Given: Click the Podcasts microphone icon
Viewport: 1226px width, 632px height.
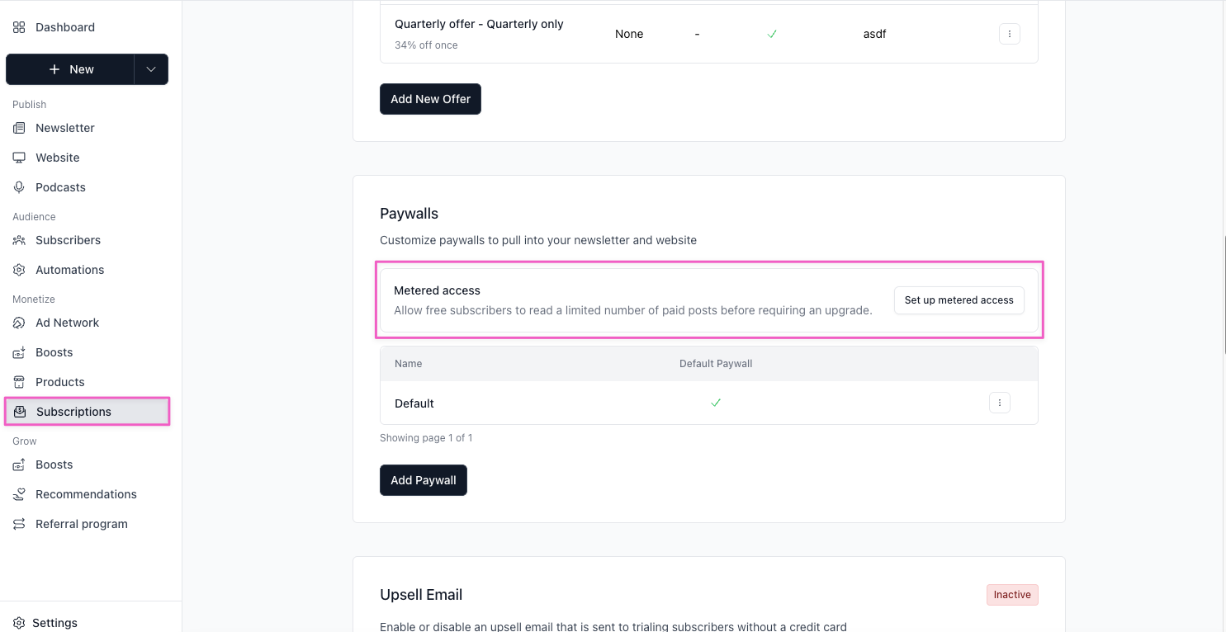Looking at the screenshot, I should tap(19, 187).
